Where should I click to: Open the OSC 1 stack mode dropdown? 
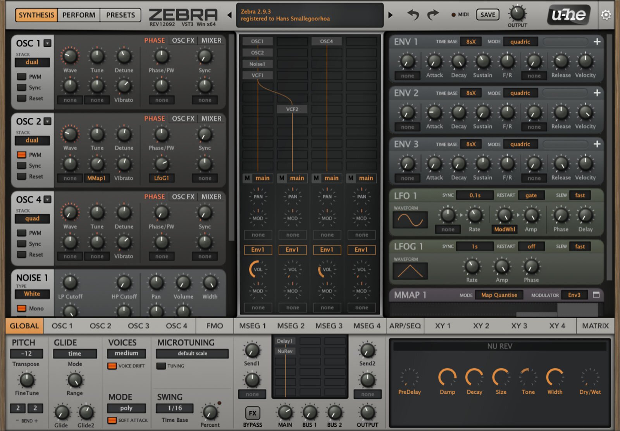[x=32, y=62]
